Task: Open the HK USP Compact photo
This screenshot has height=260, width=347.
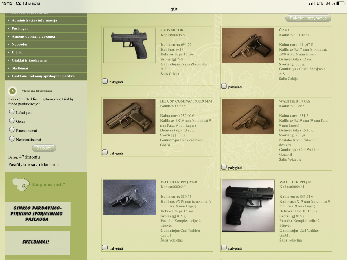Action: click(129, 116)
